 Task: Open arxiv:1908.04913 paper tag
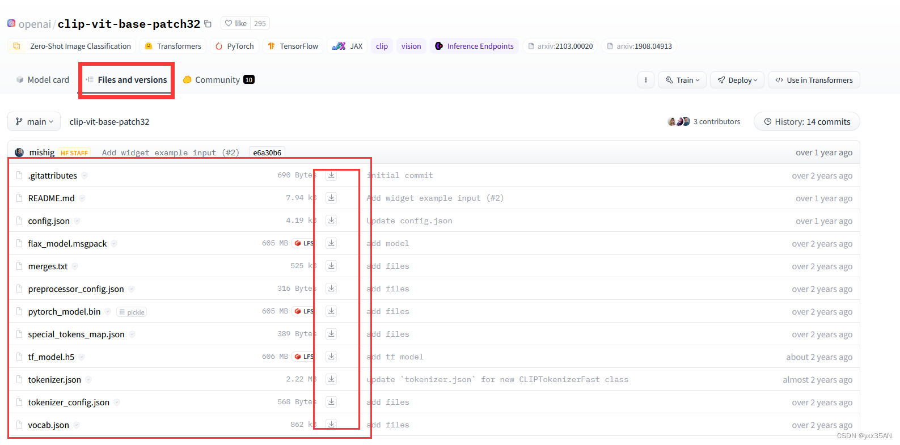[640, 46]
